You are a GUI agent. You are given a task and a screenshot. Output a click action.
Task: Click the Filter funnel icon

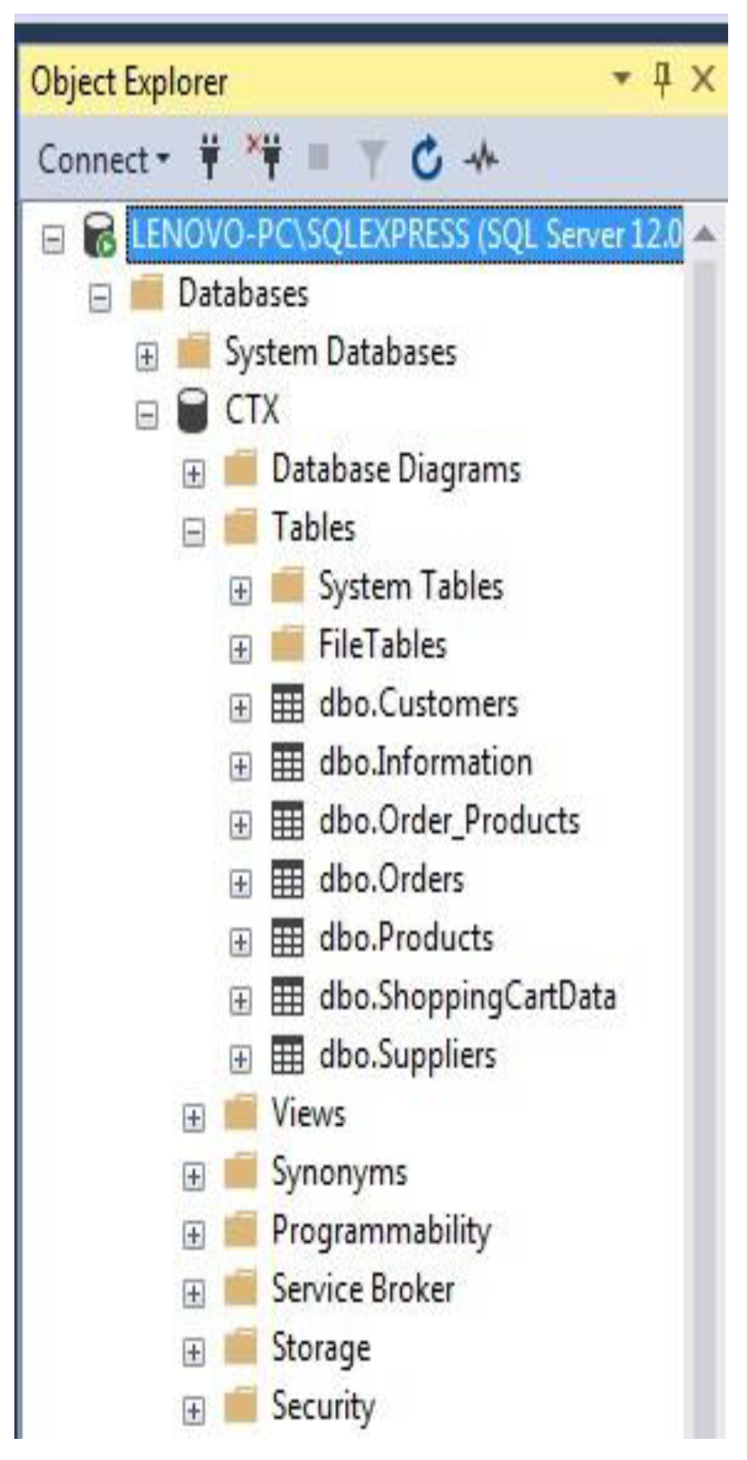point(372,158)
